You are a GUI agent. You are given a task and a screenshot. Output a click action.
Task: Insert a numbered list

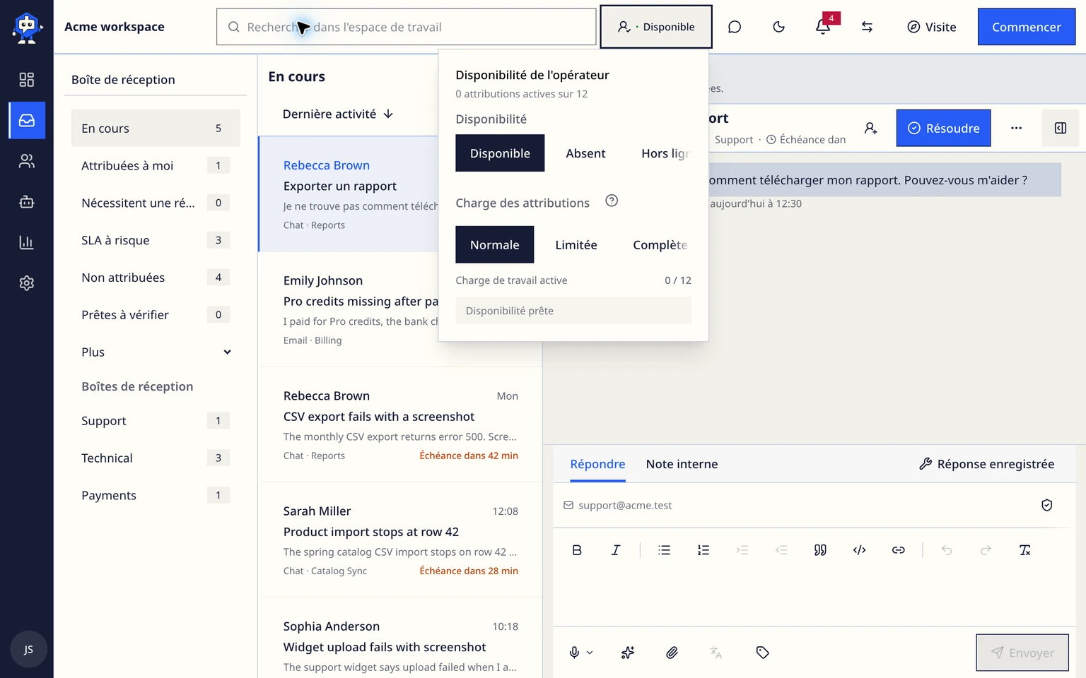(703, 550)
